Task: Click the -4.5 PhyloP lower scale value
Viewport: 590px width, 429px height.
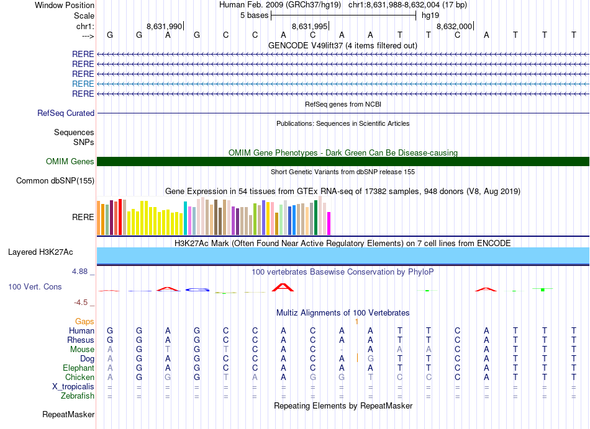Action: click(x=81, y=303)
